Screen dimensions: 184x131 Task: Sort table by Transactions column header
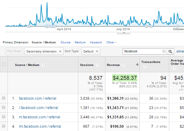151,62
